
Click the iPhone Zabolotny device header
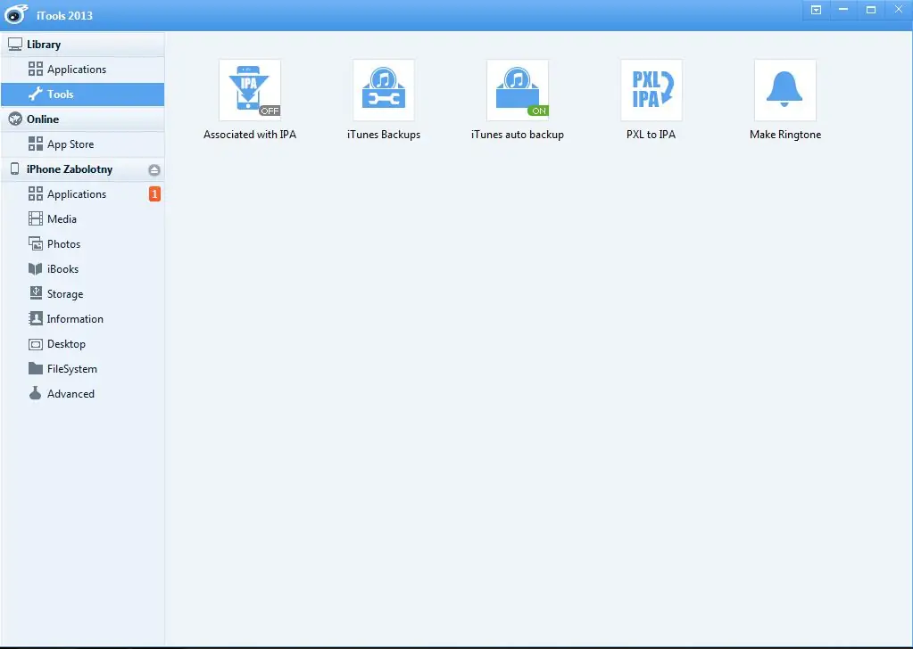pos(83,169)
